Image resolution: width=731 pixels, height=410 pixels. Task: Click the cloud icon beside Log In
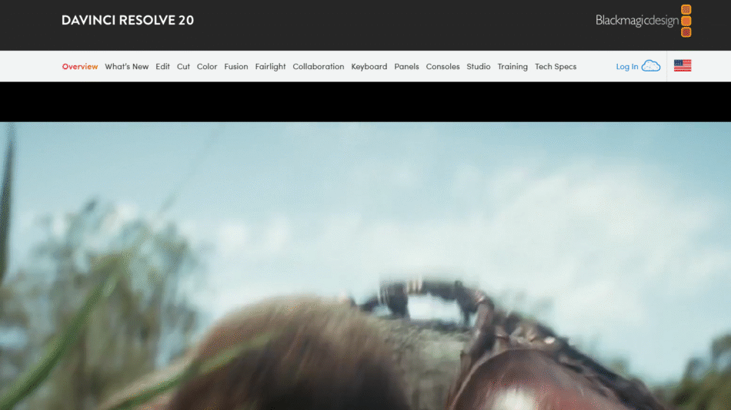tap(651, 66)
